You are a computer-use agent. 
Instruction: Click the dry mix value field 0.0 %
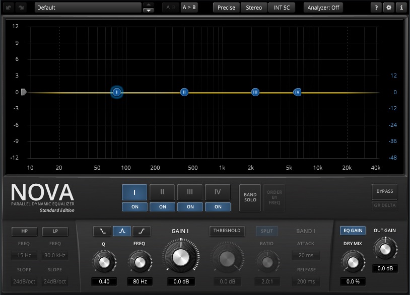coord(353,281)
